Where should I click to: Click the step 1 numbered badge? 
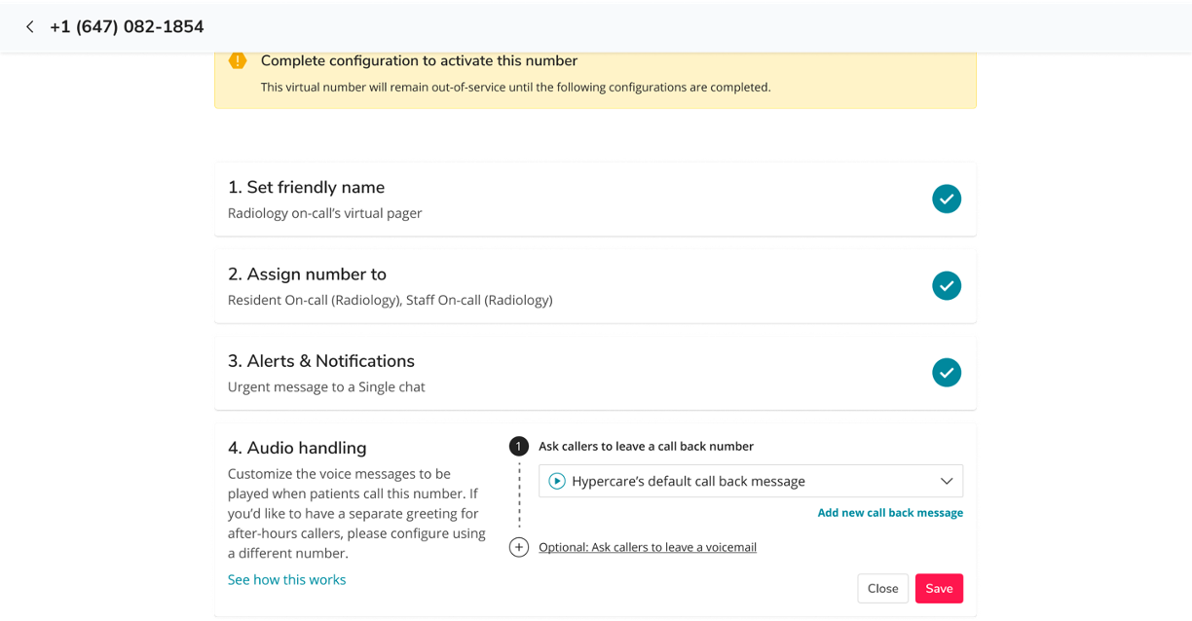coord(519,446)
